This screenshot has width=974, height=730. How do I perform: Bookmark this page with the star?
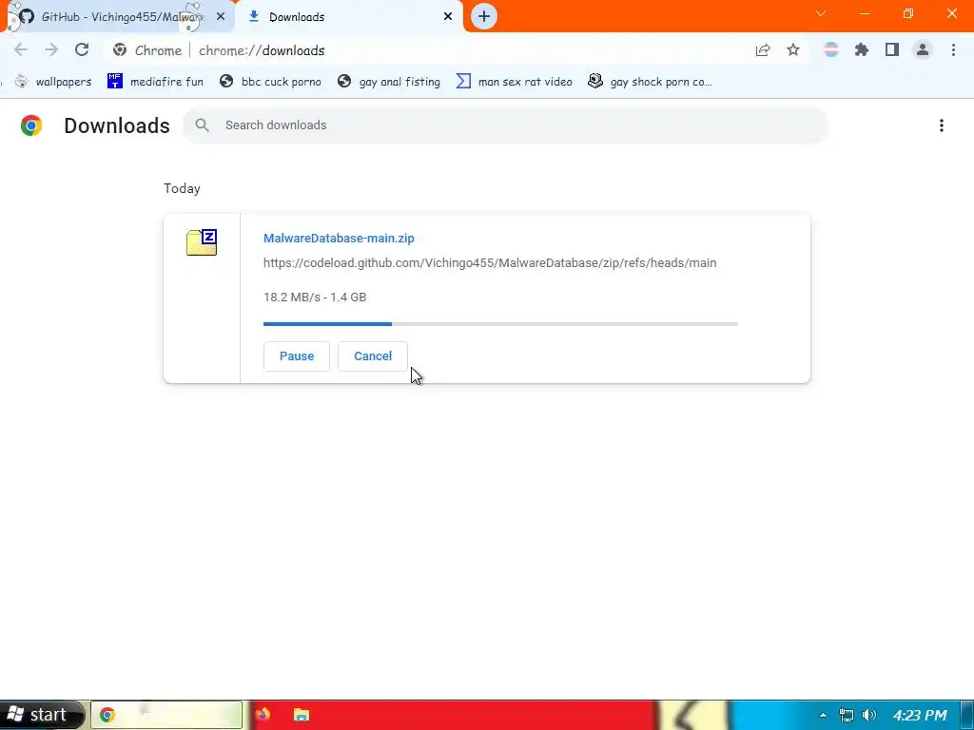(793, 50)
